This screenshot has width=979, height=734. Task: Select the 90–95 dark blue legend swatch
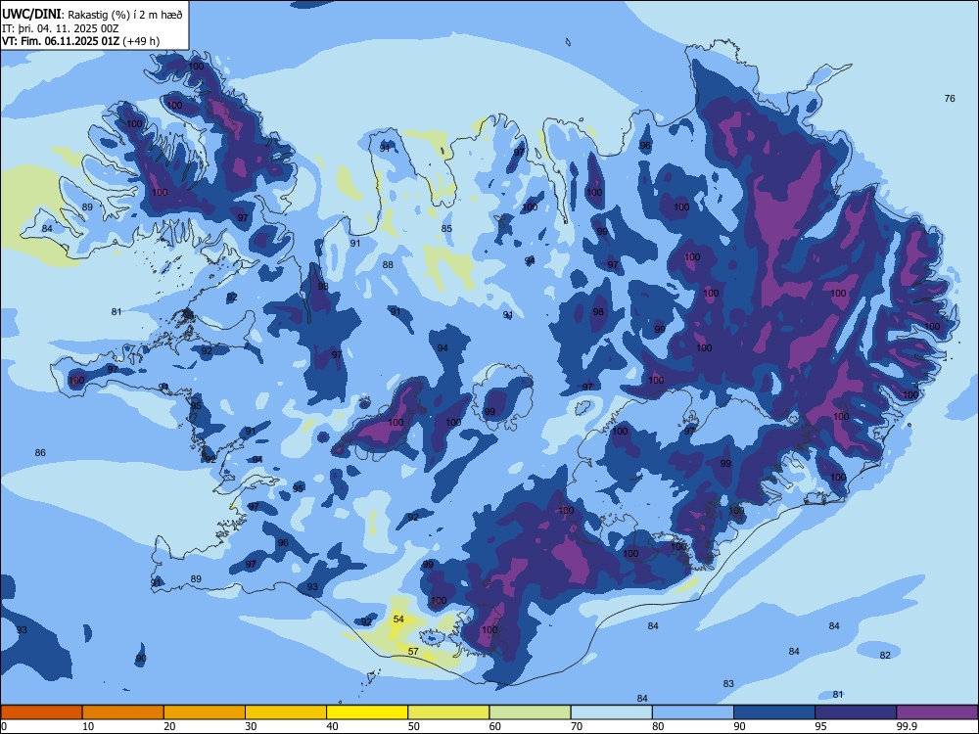tap(774, 712)
